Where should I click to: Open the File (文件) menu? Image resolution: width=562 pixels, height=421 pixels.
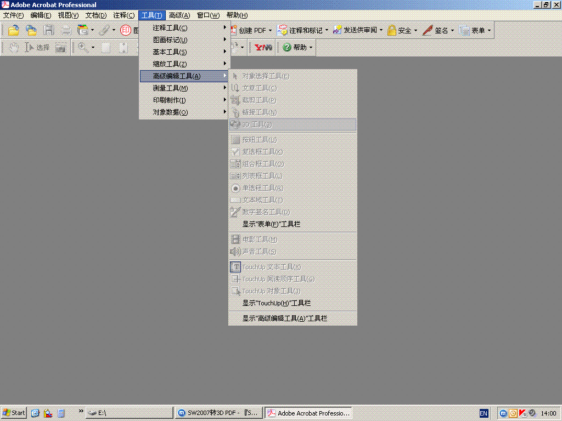pos(13,15)
